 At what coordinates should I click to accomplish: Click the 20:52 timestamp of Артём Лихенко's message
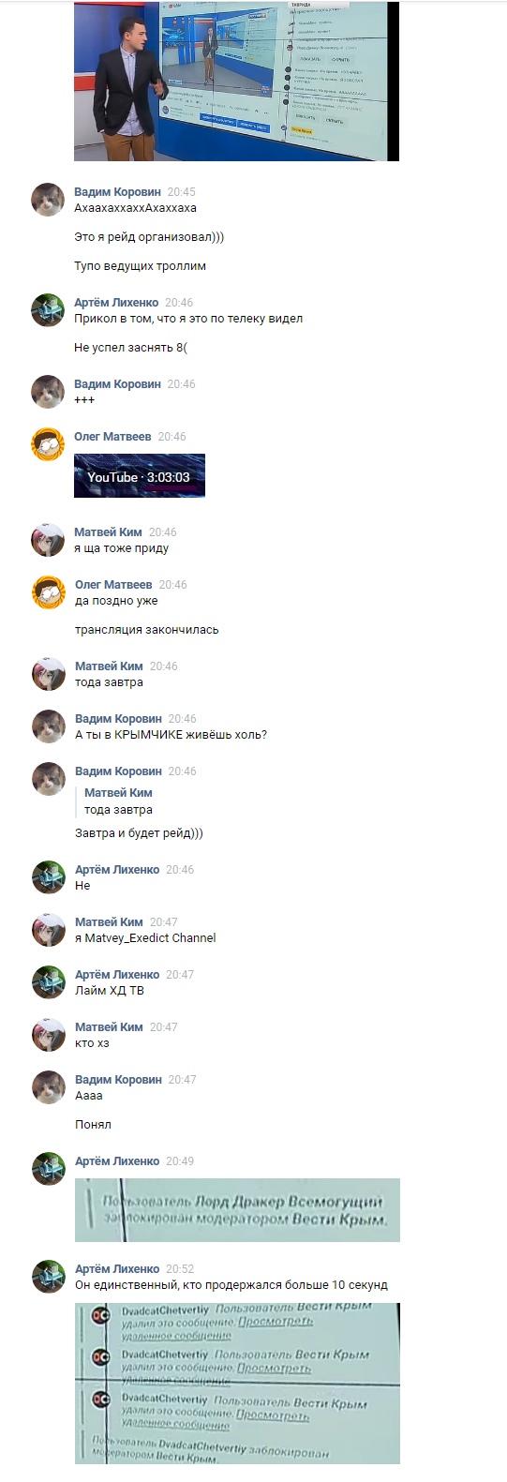pyautogui.click(x=181, y=1269)
